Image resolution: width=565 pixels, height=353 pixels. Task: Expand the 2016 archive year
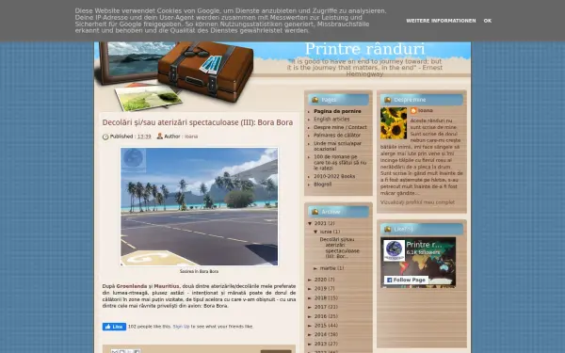(x=310, y=316)
